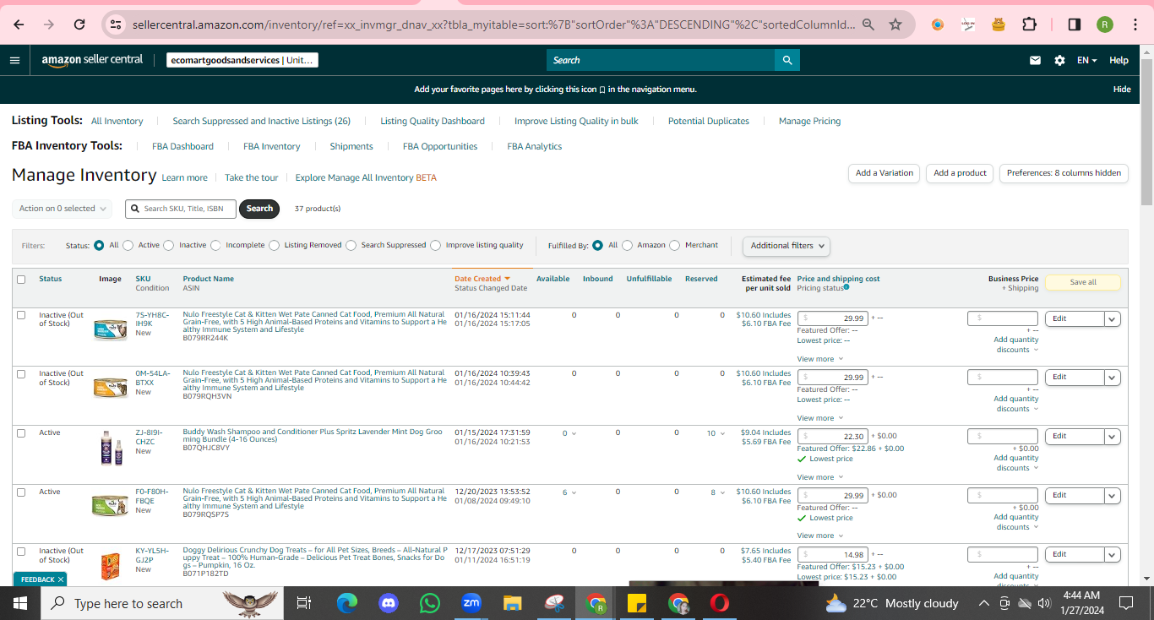The image size is (1154, 620).
Task: Click the magnifier search button in header
Action: pyautogui.click(x=787, y=60)
